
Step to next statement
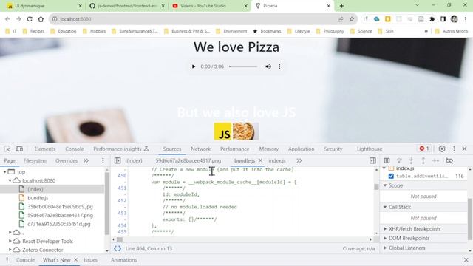tap(435, 161)
